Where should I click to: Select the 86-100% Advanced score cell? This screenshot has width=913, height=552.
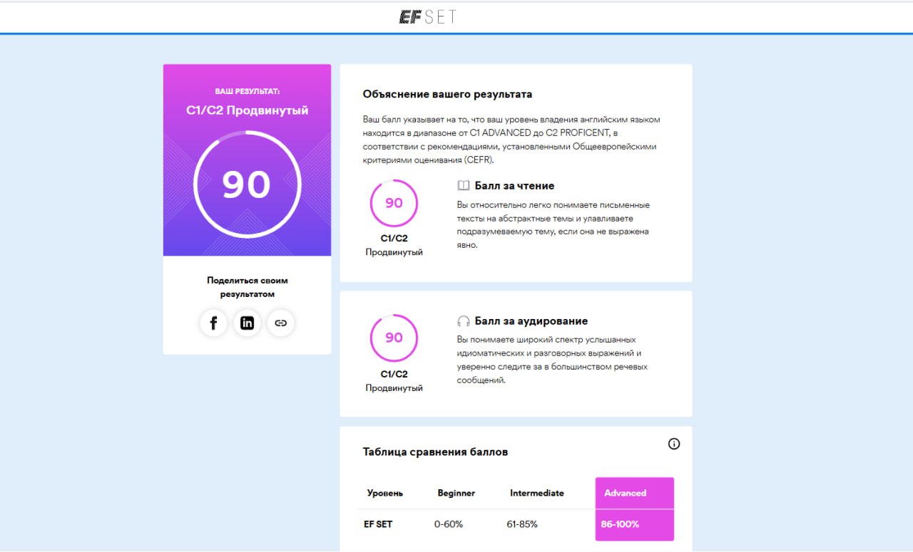(x=635, y=525)
